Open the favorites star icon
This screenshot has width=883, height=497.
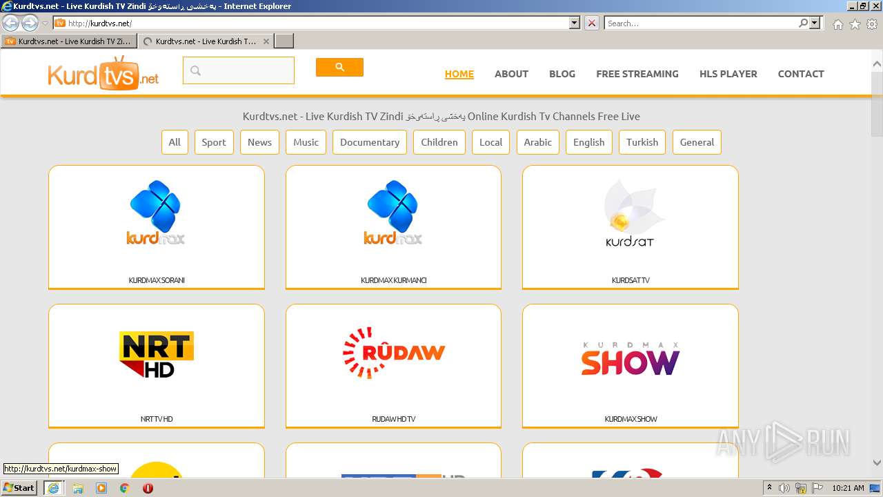tap(855, 24)
